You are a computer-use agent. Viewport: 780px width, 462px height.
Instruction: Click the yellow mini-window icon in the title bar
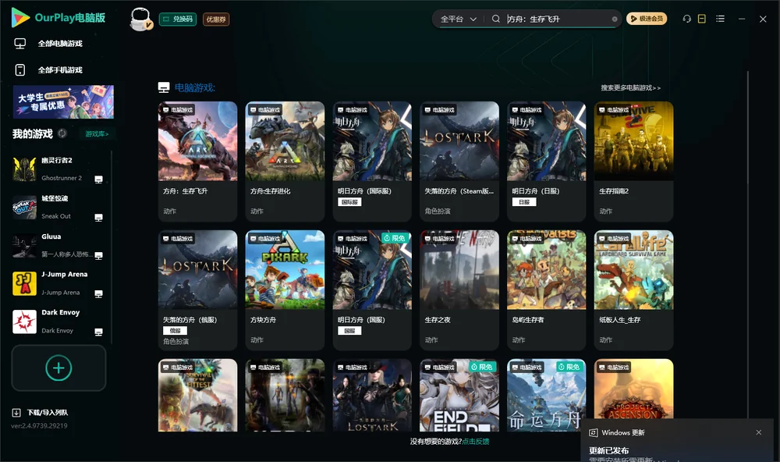tap(702, 19)
